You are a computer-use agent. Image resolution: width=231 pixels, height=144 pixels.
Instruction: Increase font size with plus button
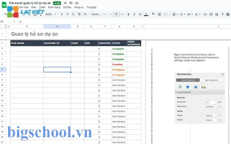[x=122, y=14]
